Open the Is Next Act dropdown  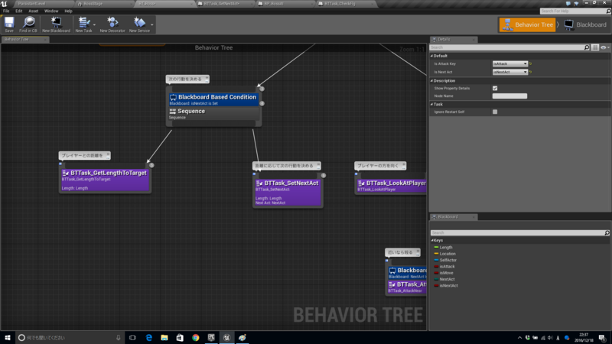click(x=509, y=72)
